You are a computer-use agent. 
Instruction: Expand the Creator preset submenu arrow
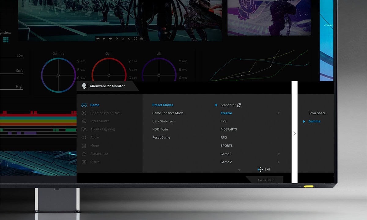click(x=279, y=113)
